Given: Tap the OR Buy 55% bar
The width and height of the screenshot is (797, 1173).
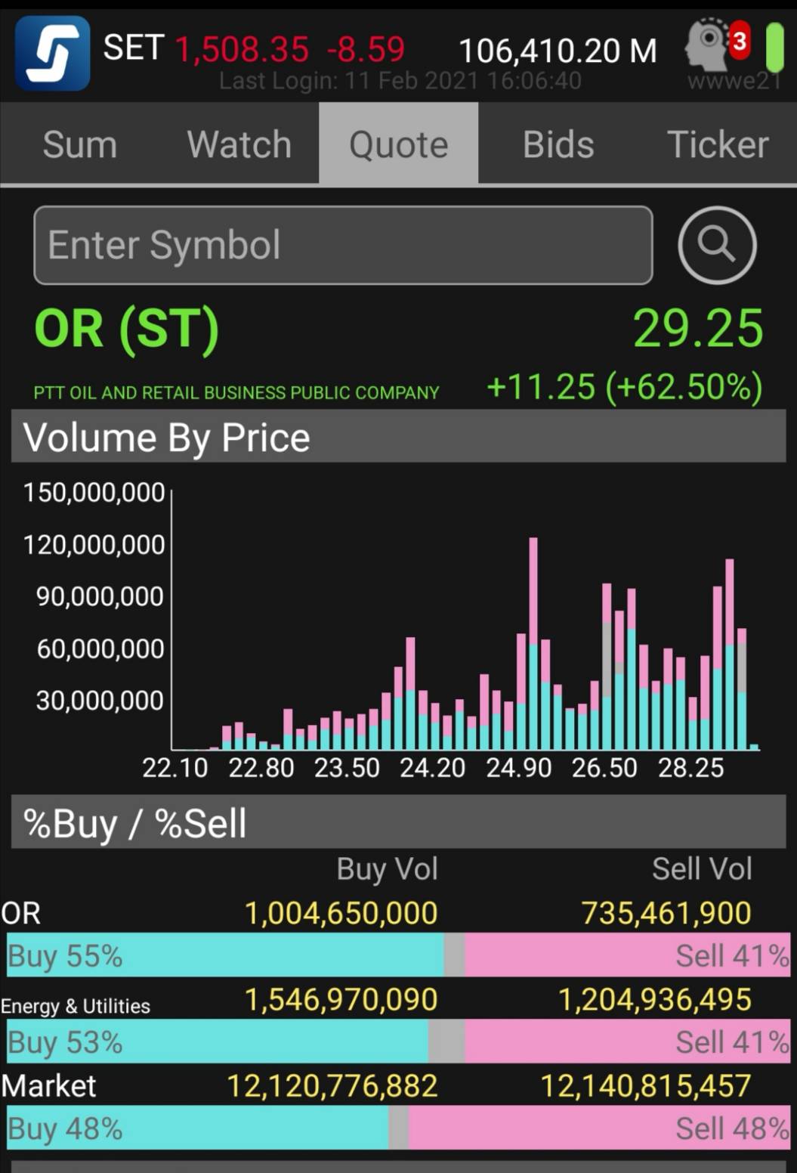Looking at the screenshot, I should coord(225,955).
